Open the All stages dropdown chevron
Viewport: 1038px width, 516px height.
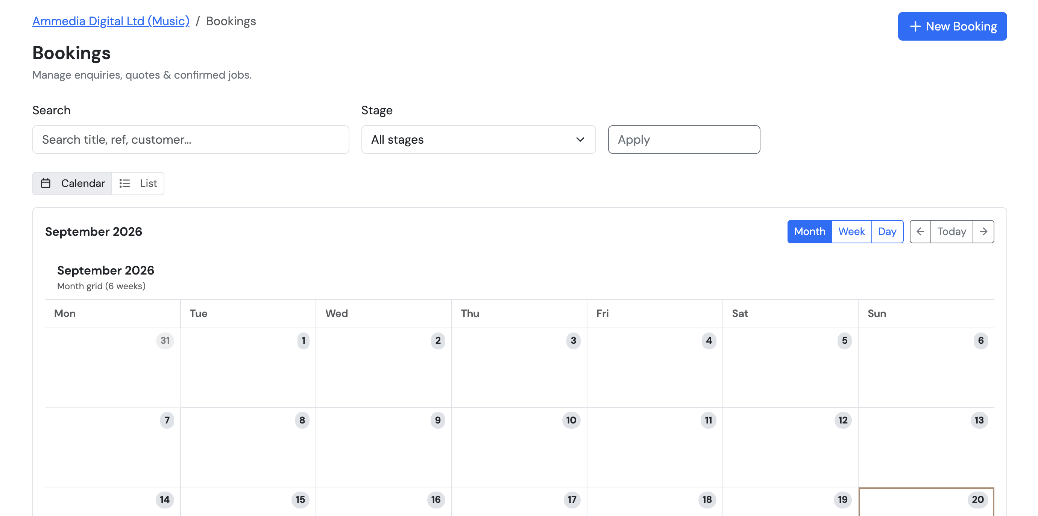pyautogui.click(x=580, y=140)
